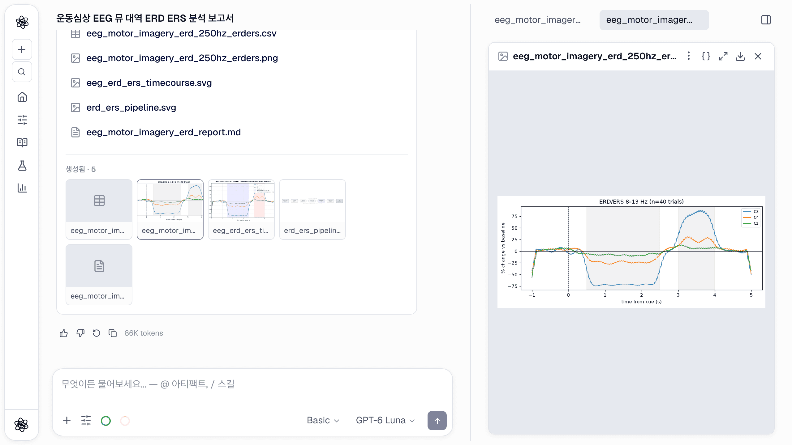Toggle the side panel layout icon
792x445 pixels.
coord(766,20)
